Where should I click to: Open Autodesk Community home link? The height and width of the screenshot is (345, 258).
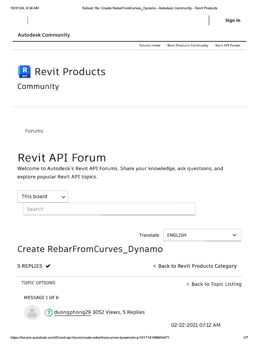44,35
